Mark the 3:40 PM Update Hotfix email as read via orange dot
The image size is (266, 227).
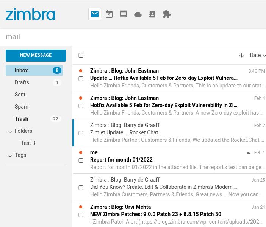[x=81, y=71]
